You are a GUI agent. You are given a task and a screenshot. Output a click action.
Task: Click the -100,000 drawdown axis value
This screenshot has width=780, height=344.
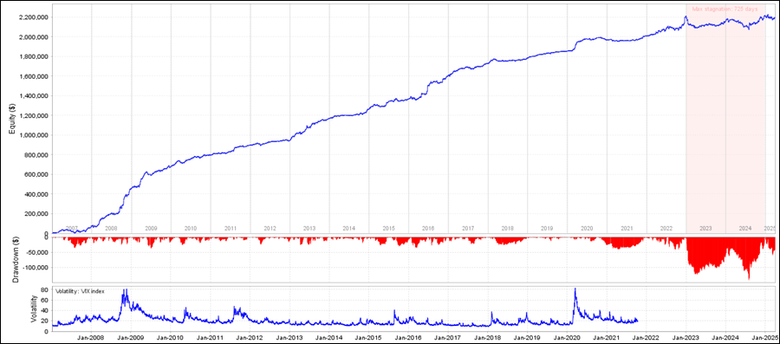pos(35,268)
